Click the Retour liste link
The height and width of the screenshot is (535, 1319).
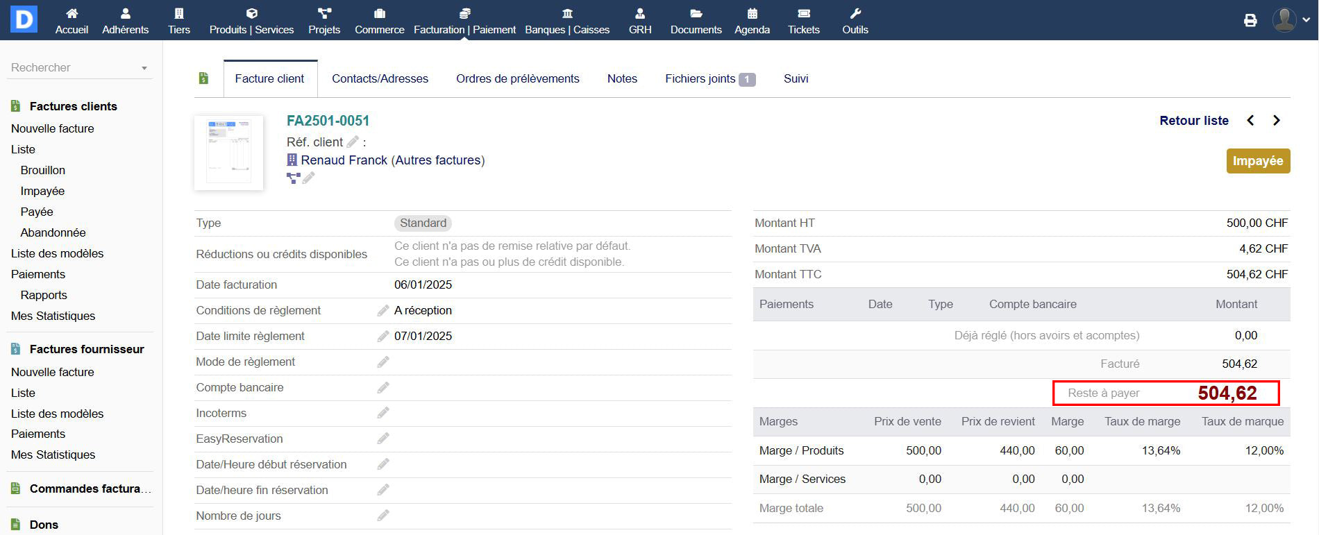(1193, 121)
